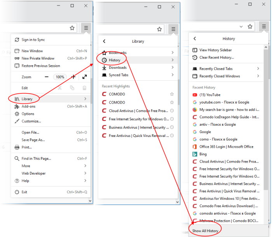Click the Paste clipboard icon
The image size is (272, 237).
pyautogui.click(x=84, y=88)
